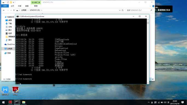Click Explorer back navigation arrow

coord(4,10)
